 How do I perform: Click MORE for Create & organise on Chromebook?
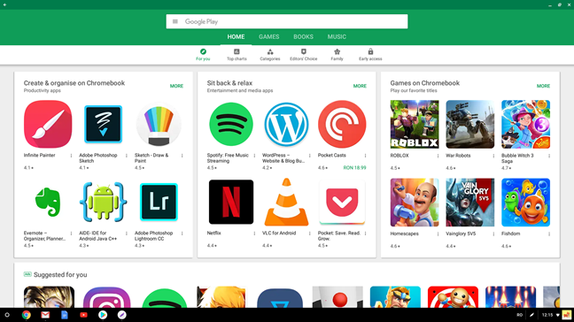176,86
